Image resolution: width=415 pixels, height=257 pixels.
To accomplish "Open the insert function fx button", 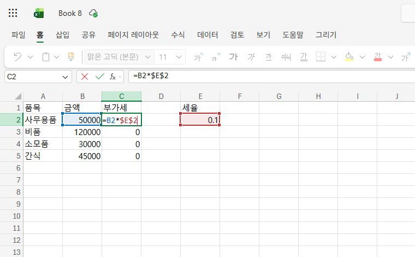I will [112, 77].
